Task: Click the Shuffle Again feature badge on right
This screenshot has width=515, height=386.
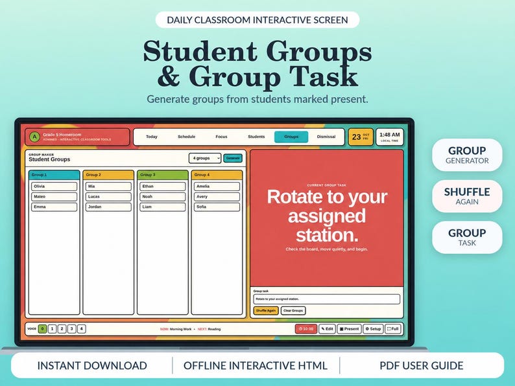Action: [467, 196]
